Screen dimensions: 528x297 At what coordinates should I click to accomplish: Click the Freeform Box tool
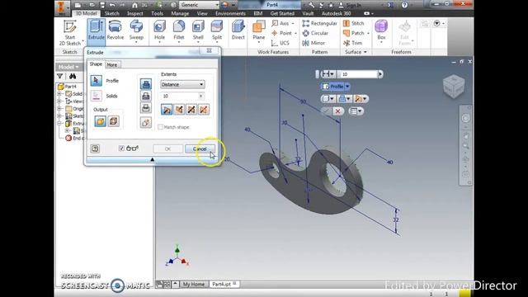(381, 31)
